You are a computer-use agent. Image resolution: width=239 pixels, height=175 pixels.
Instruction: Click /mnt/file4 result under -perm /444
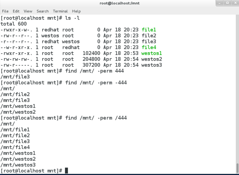[x=15, y=147]
